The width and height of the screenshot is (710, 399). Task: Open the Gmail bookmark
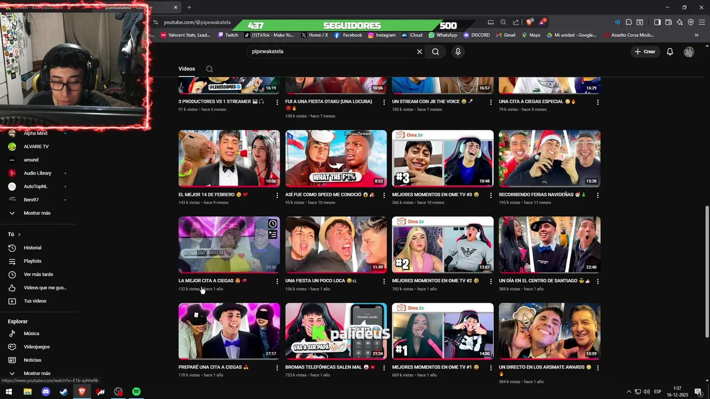tap(505, 35)
